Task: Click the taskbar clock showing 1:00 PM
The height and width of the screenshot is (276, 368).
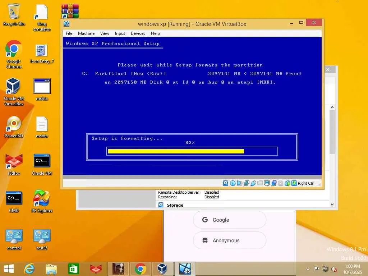Action: click(353, 269)
